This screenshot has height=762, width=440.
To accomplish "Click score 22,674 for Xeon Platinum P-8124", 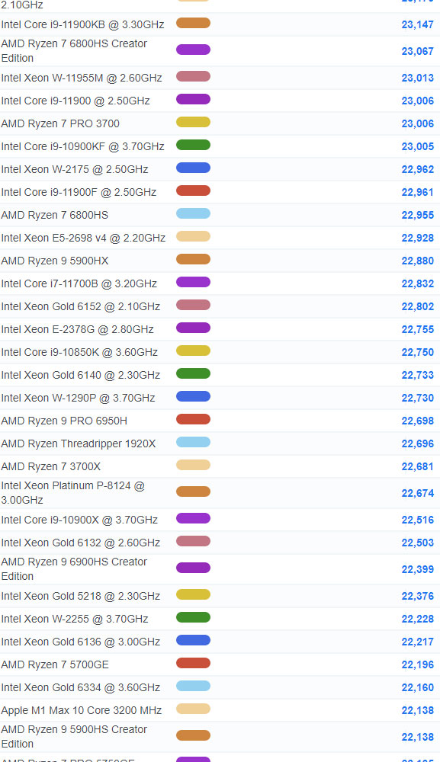I will click(418, 493).
